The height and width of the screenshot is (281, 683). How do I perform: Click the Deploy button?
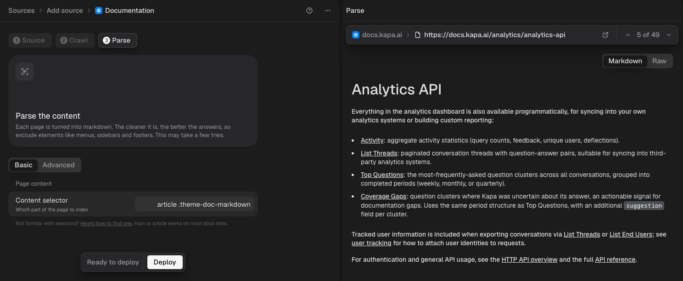tap(165, 262)
